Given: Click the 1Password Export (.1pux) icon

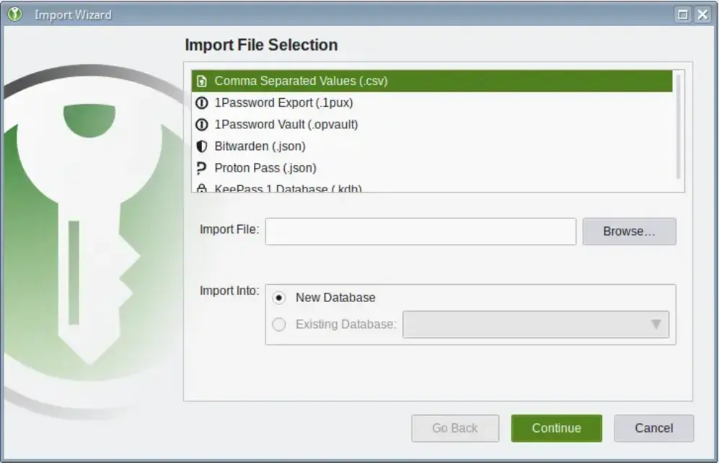Looking at the screenshot, I should point(201,102).
